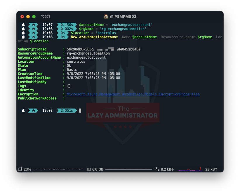Select the home icon on the 0.002s prompt line
The width and height of the screenshot is (240, 194).
(x=34, y=29)
